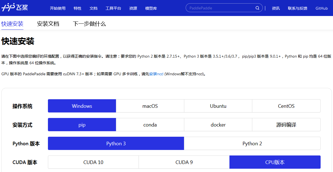333x172 pixels.
Task: Click the 操作系统 row label
Action: point(23,106)
